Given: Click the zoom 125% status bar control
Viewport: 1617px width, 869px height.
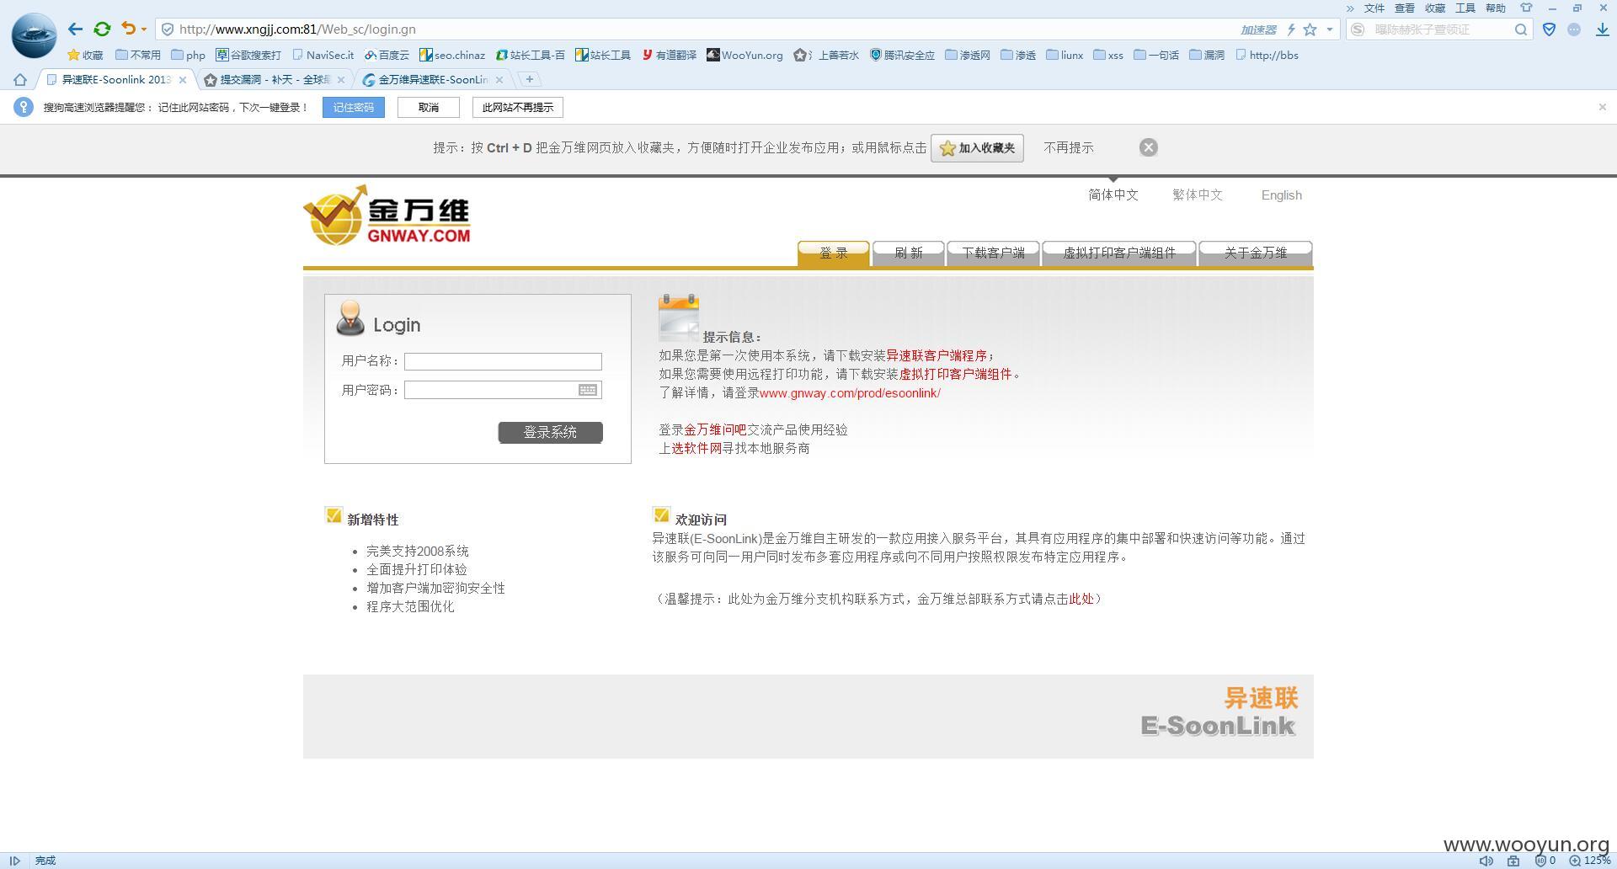Looking at the screenshot, I should (1589, 861).
